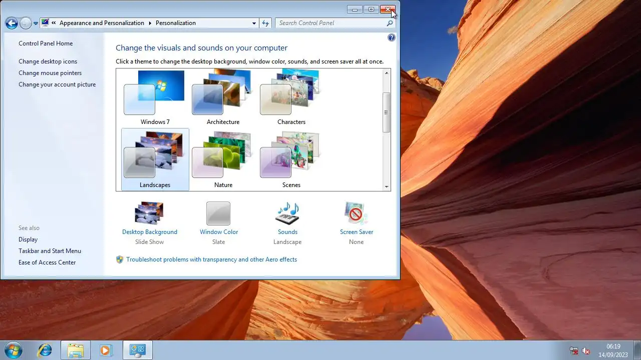The width and height of the screenshot is (641, 360).
Task: Click the double chevron in address bar
Action: [x=54, y=23]
